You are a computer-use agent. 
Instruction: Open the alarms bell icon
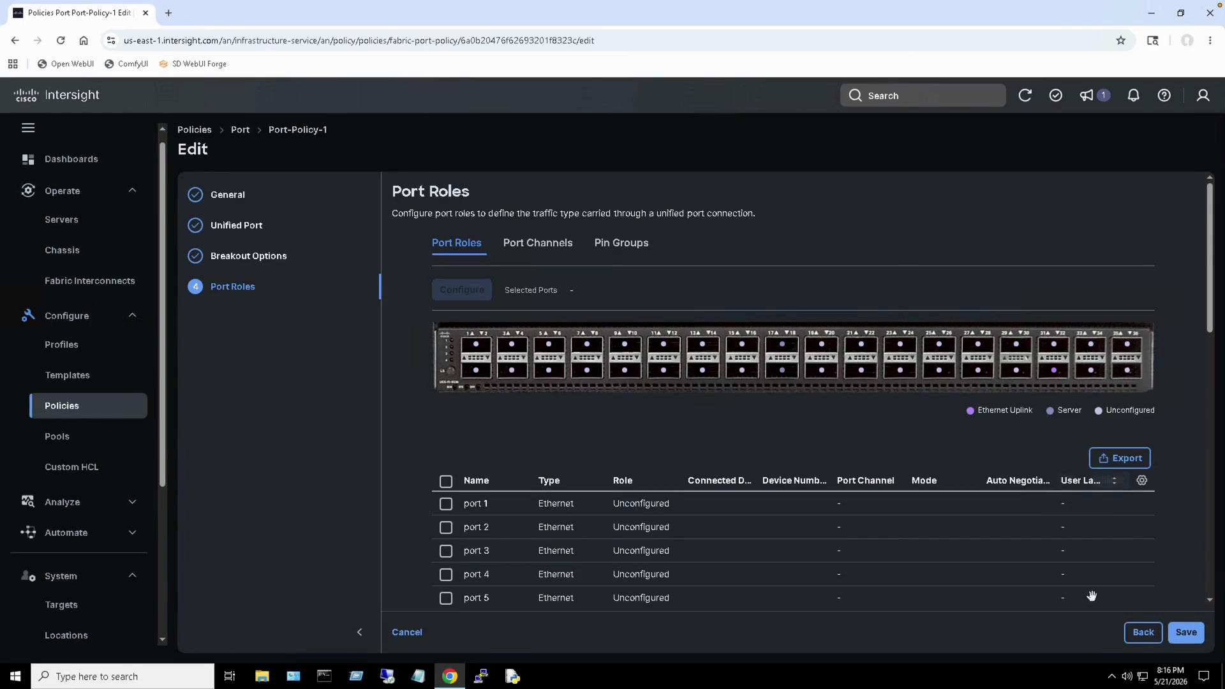(x=1133, y=96)
